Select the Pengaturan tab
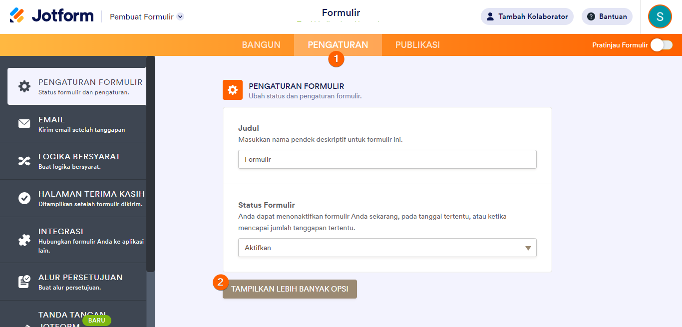This screenshot has height=327, width=682. pos(338,45)
